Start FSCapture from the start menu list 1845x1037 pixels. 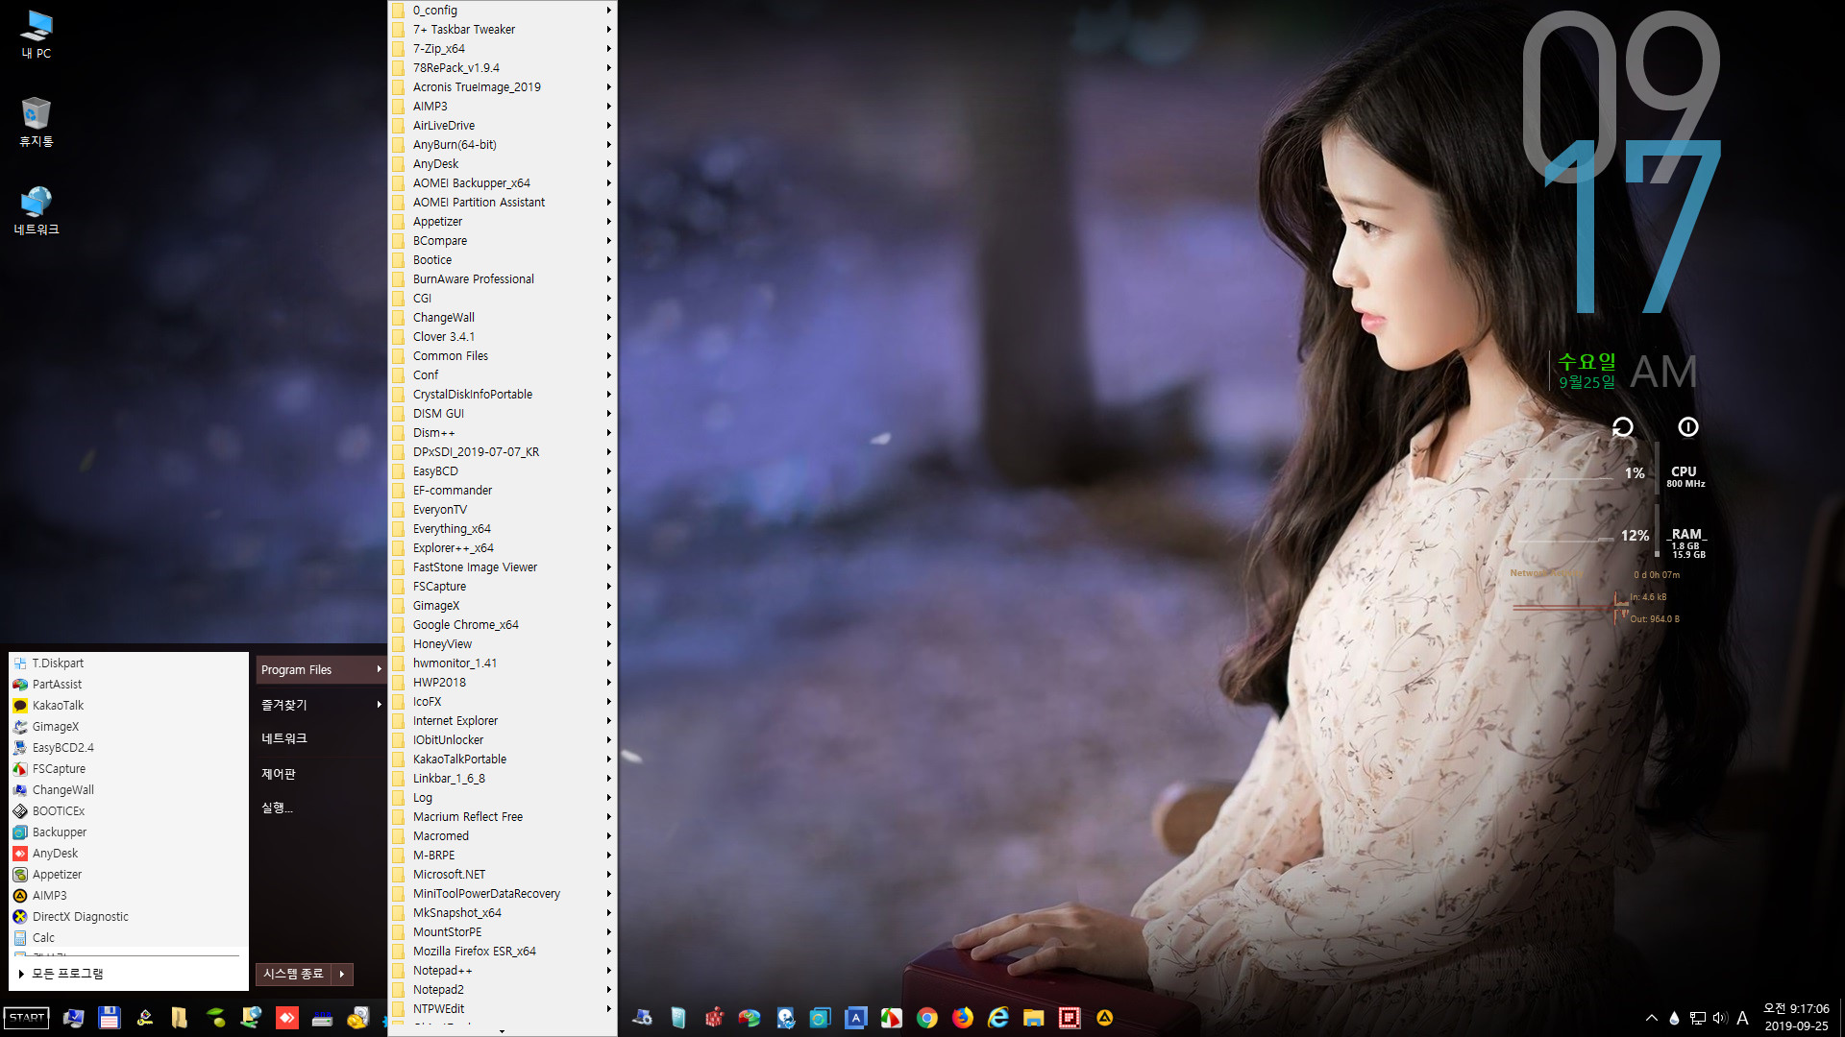[x=128, y=769]
